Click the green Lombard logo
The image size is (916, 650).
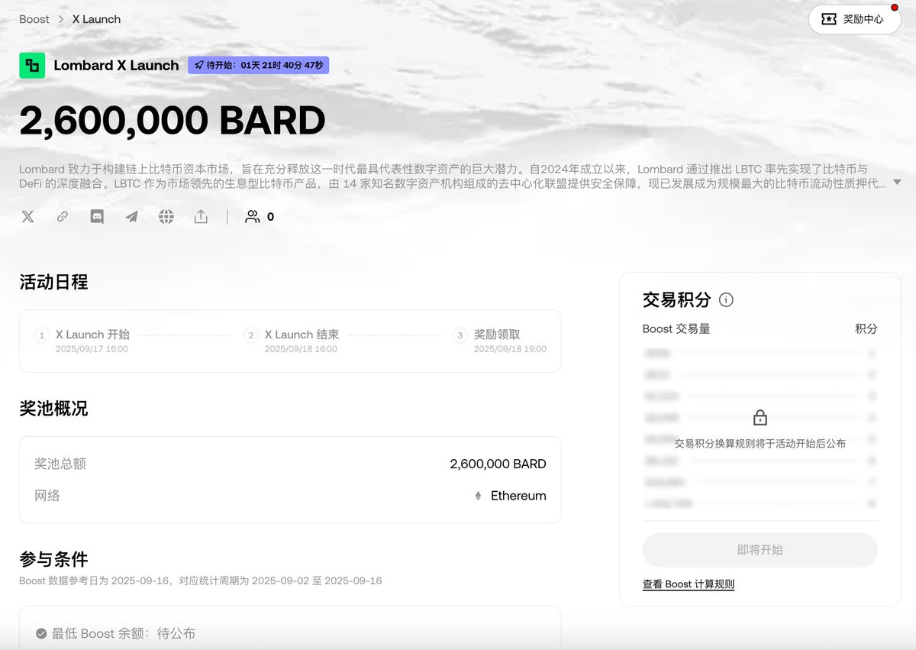32,65
